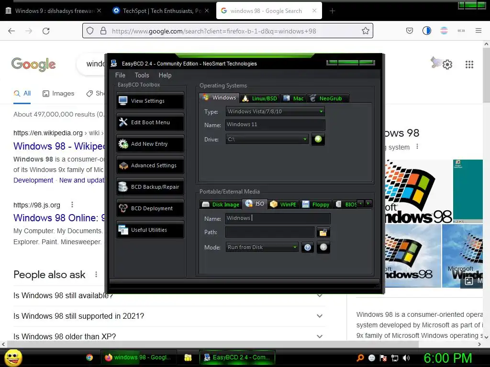Click the 6:00 PM taskbar clock
Viewport: 490px width, 367px height.
coord(447,358)
